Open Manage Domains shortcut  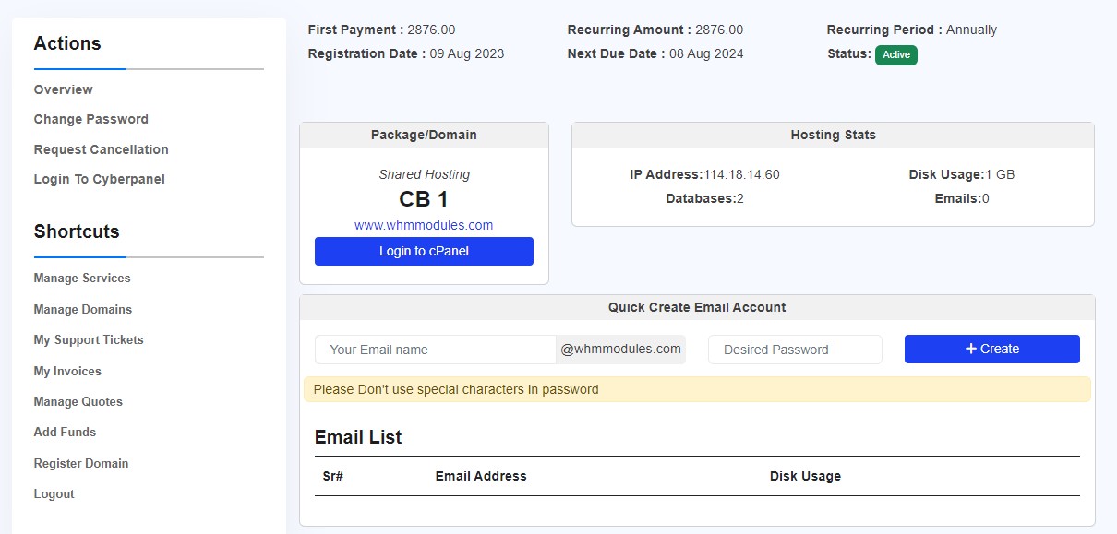click(x=83, y=309)
